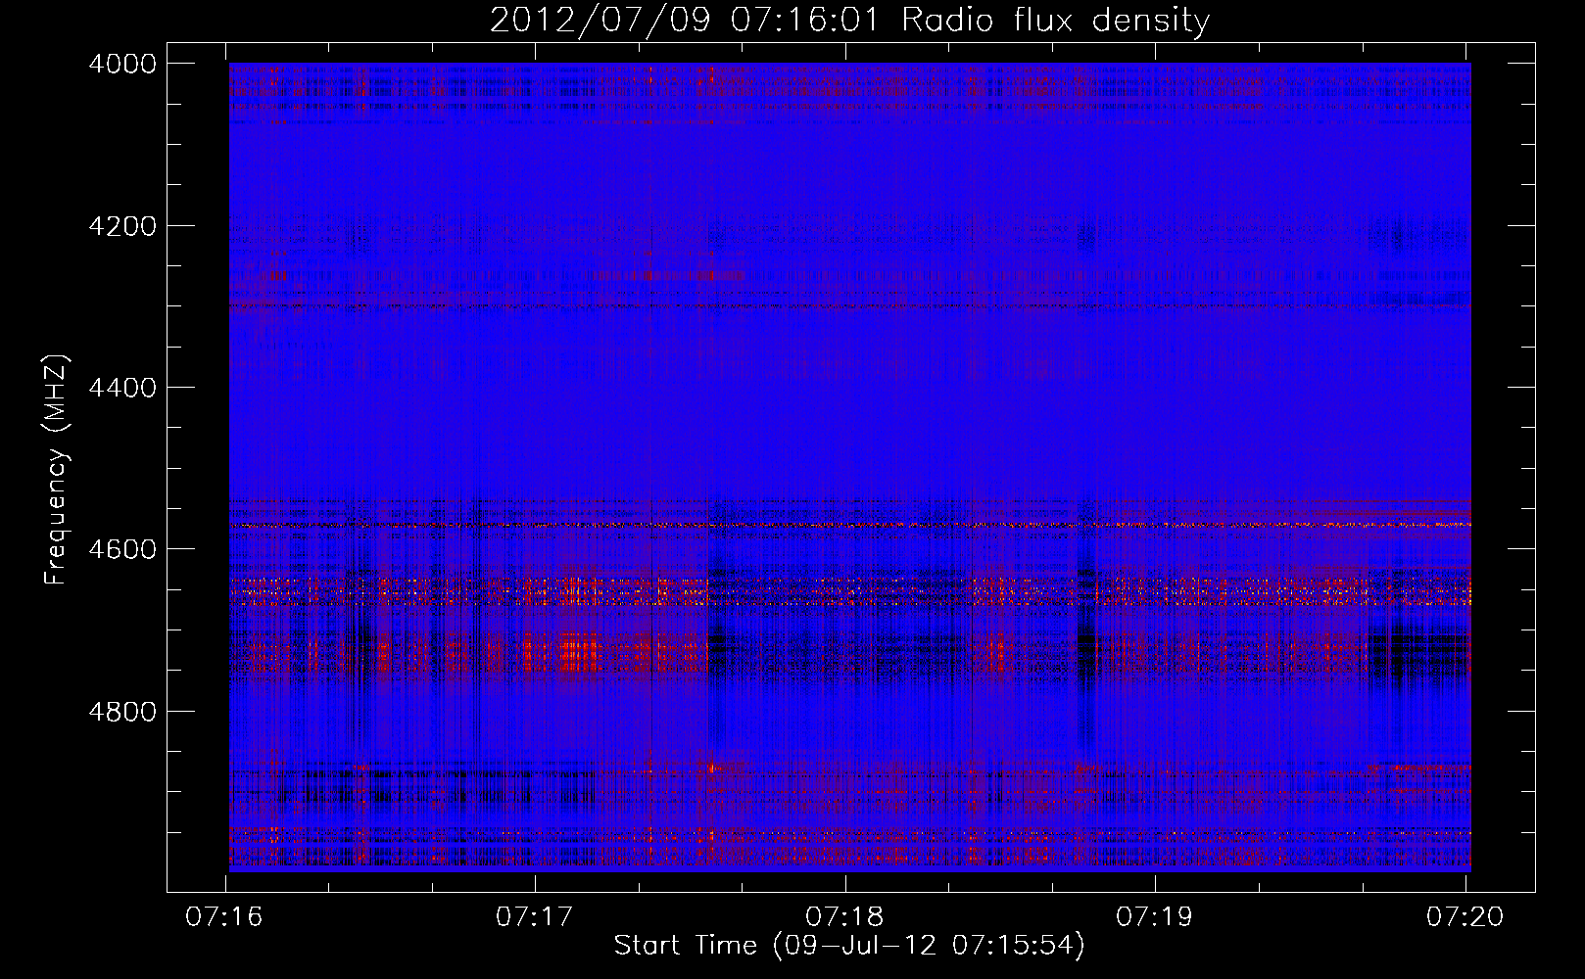Click the 07:18 time axis label

point(844,917)
